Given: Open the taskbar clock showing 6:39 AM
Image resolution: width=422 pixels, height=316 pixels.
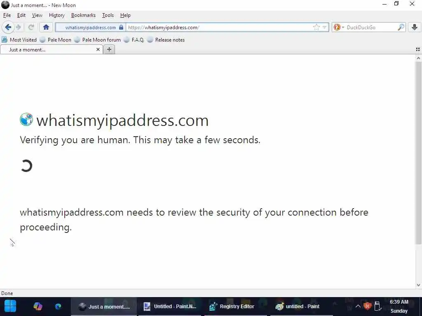Looking at the screenshot, I should [399, 306].
